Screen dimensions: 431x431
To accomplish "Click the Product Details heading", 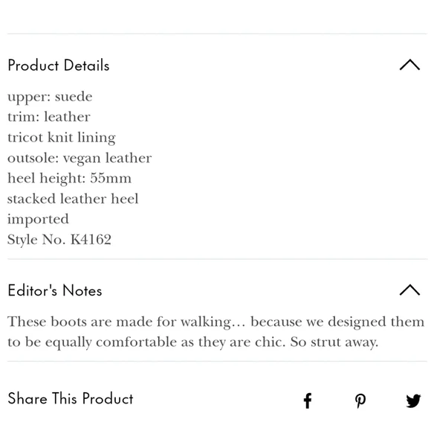I will click(x=59, y=66).
